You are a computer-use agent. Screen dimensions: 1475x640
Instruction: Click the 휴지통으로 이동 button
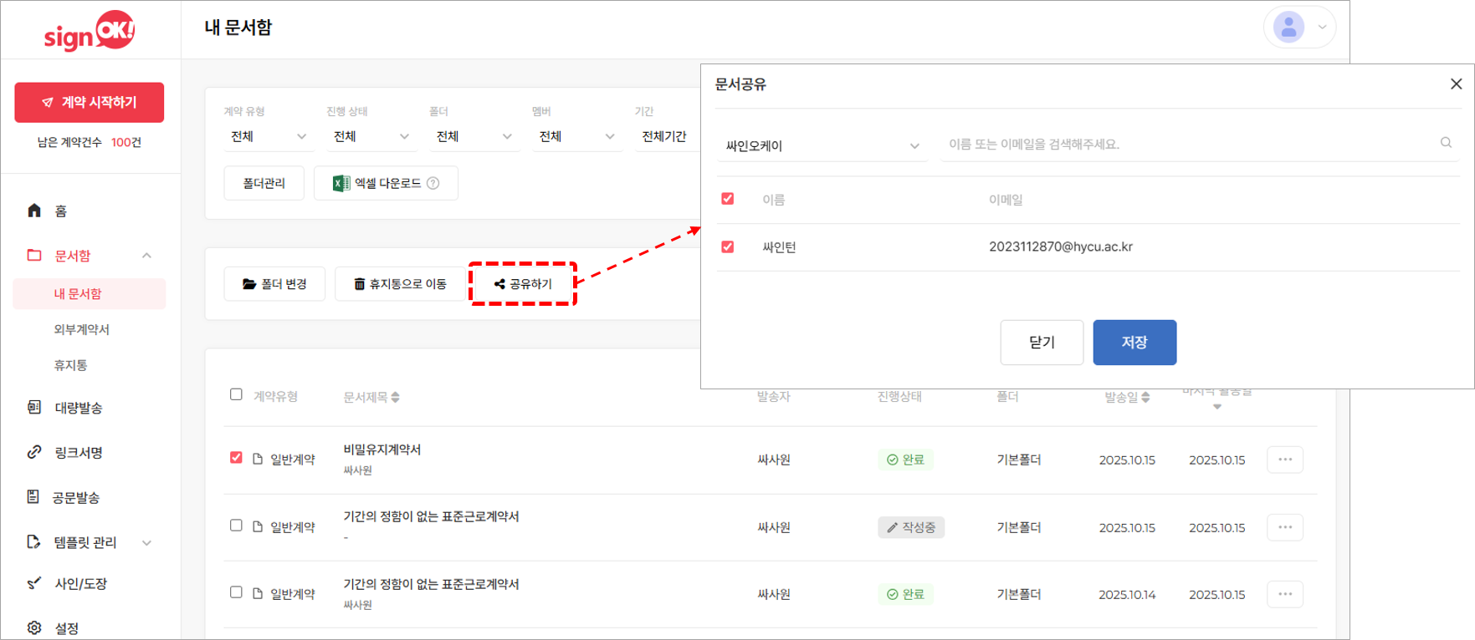pos(400,284)
